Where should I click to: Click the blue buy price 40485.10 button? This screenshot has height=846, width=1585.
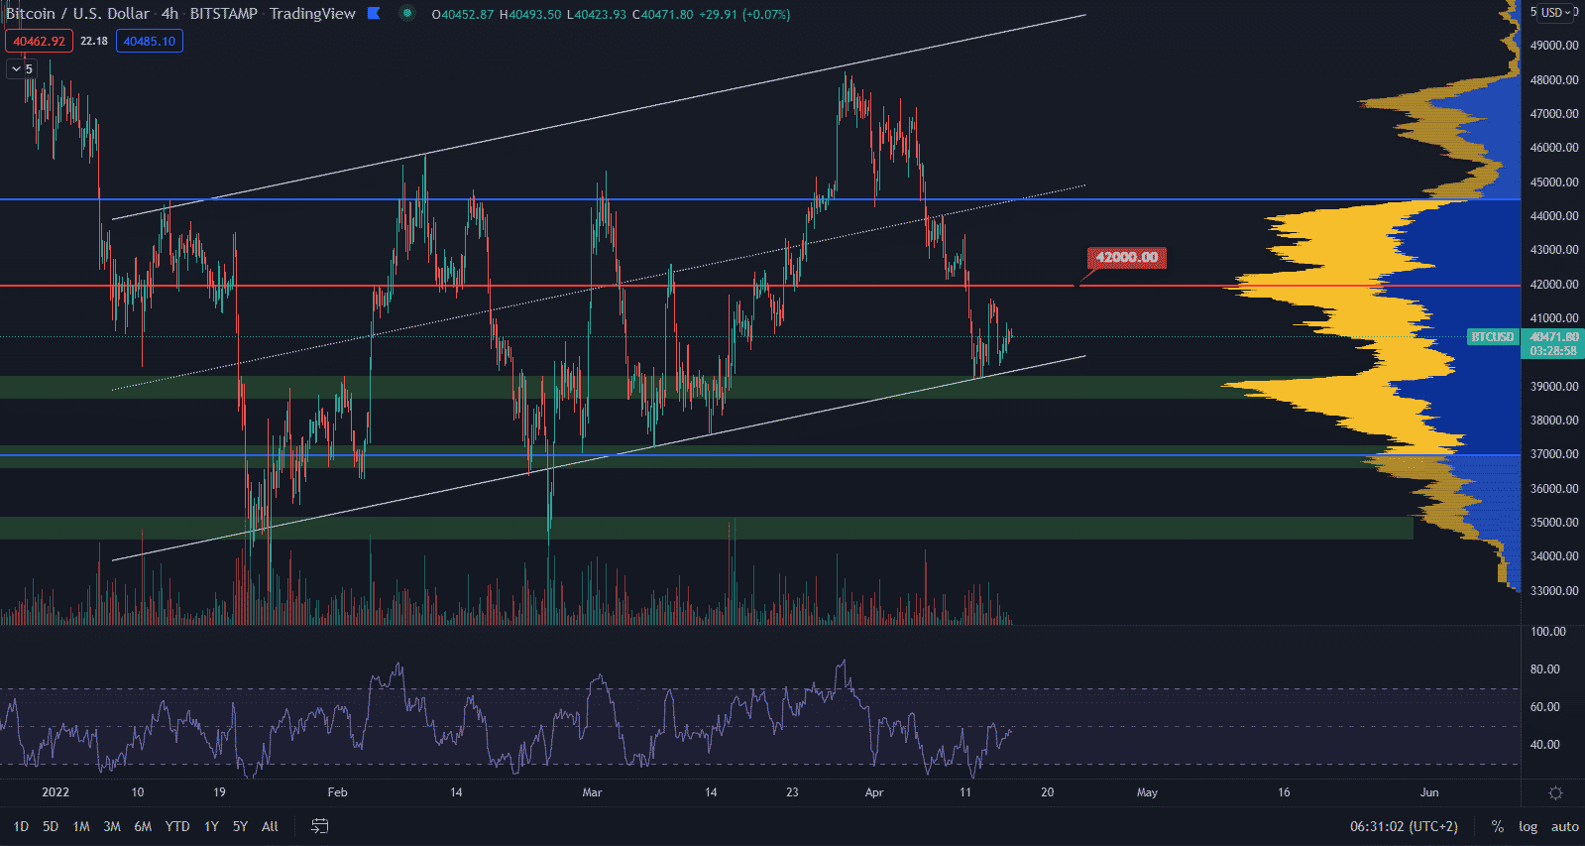click(149, 42)
